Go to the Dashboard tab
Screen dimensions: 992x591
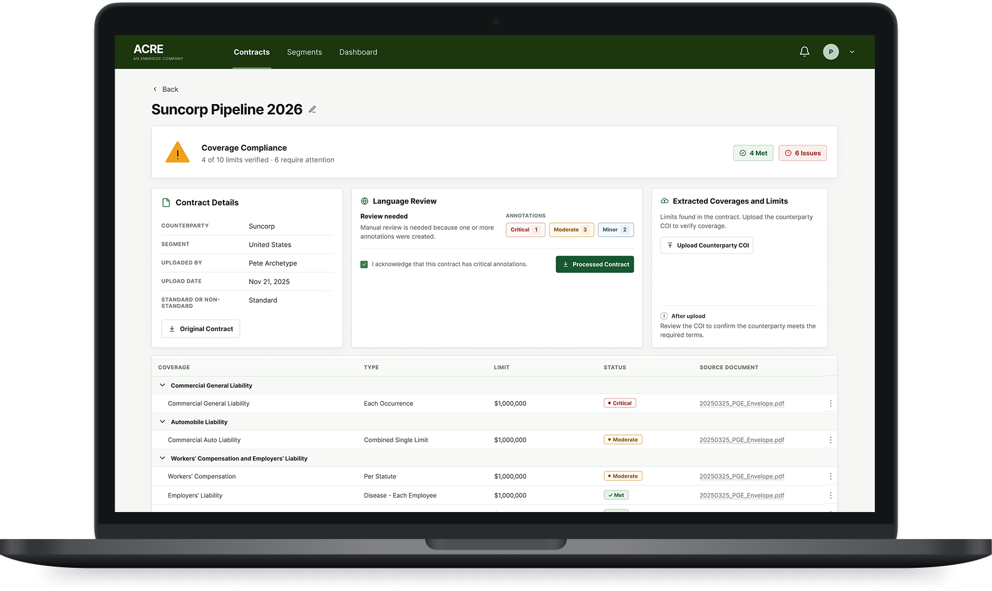pos(358,52)
